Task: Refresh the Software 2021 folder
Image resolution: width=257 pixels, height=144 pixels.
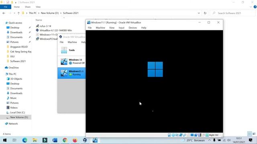Action: [x=205, y=13]
